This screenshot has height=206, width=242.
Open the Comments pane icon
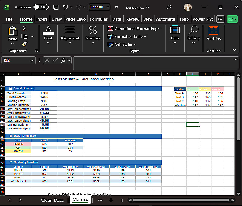click(221, 19)
